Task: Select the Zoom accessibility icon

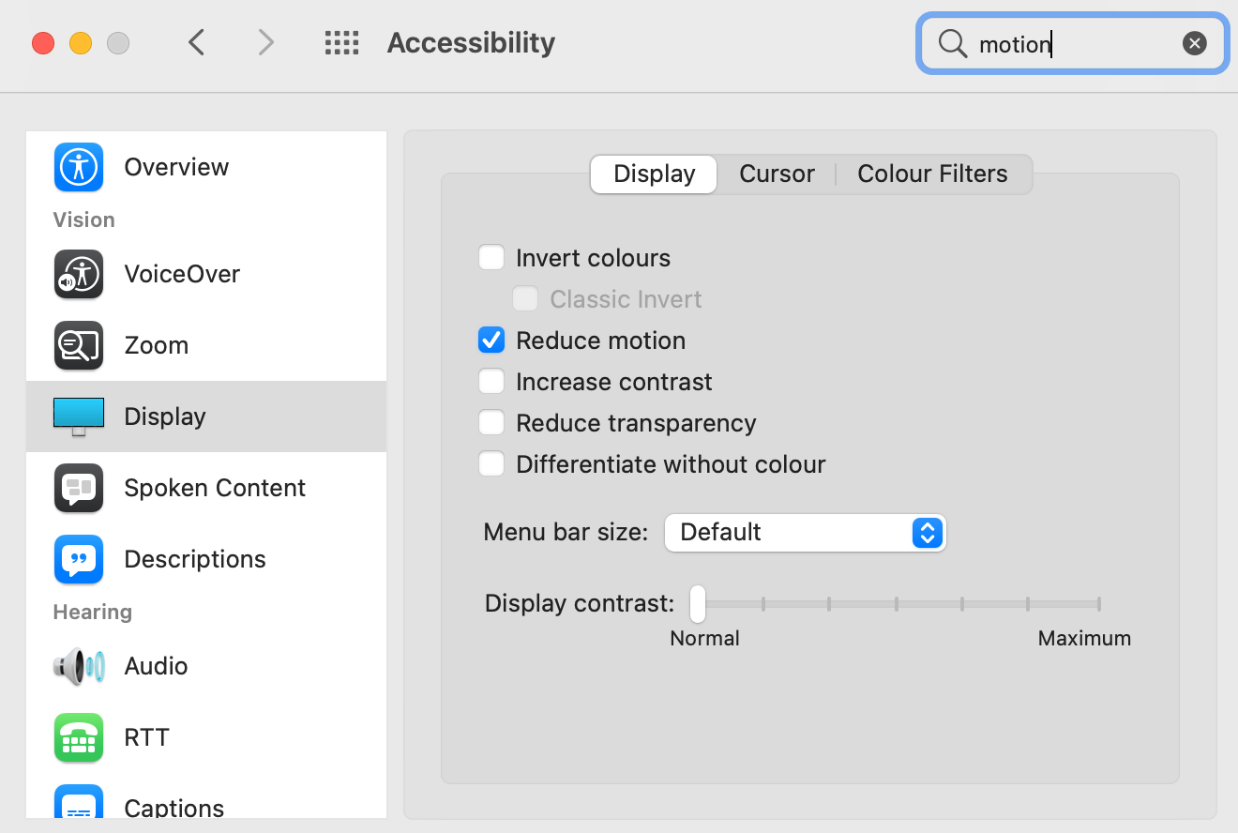Action: click(79, 345)
